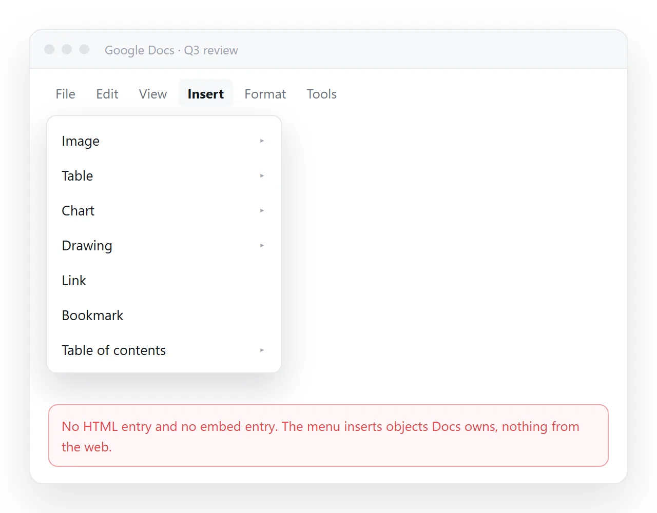The height and width of the screenshot is (513, 657).
Task: Open the File menu
Action: (65, 94)
